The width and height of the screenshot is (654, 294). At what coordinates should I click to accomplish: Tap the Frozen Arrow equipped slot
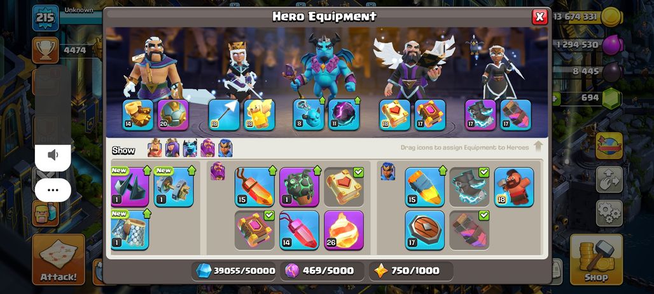point(224,115)
